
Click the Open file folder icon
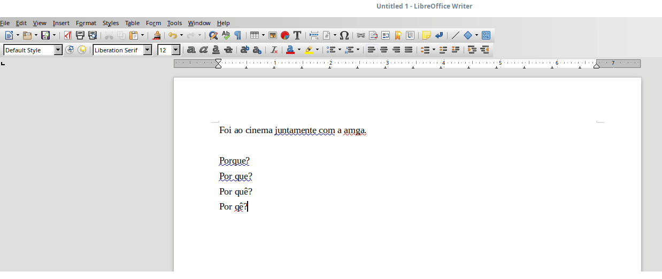pyautogui.click(x=27, y=35)
